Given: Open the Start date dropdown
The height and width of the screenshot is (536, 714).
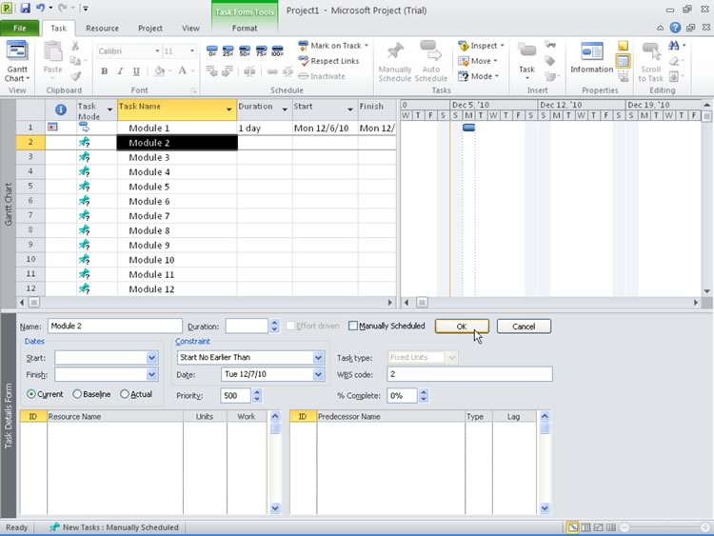Looking at the screenshot, I should click(151, 358).
